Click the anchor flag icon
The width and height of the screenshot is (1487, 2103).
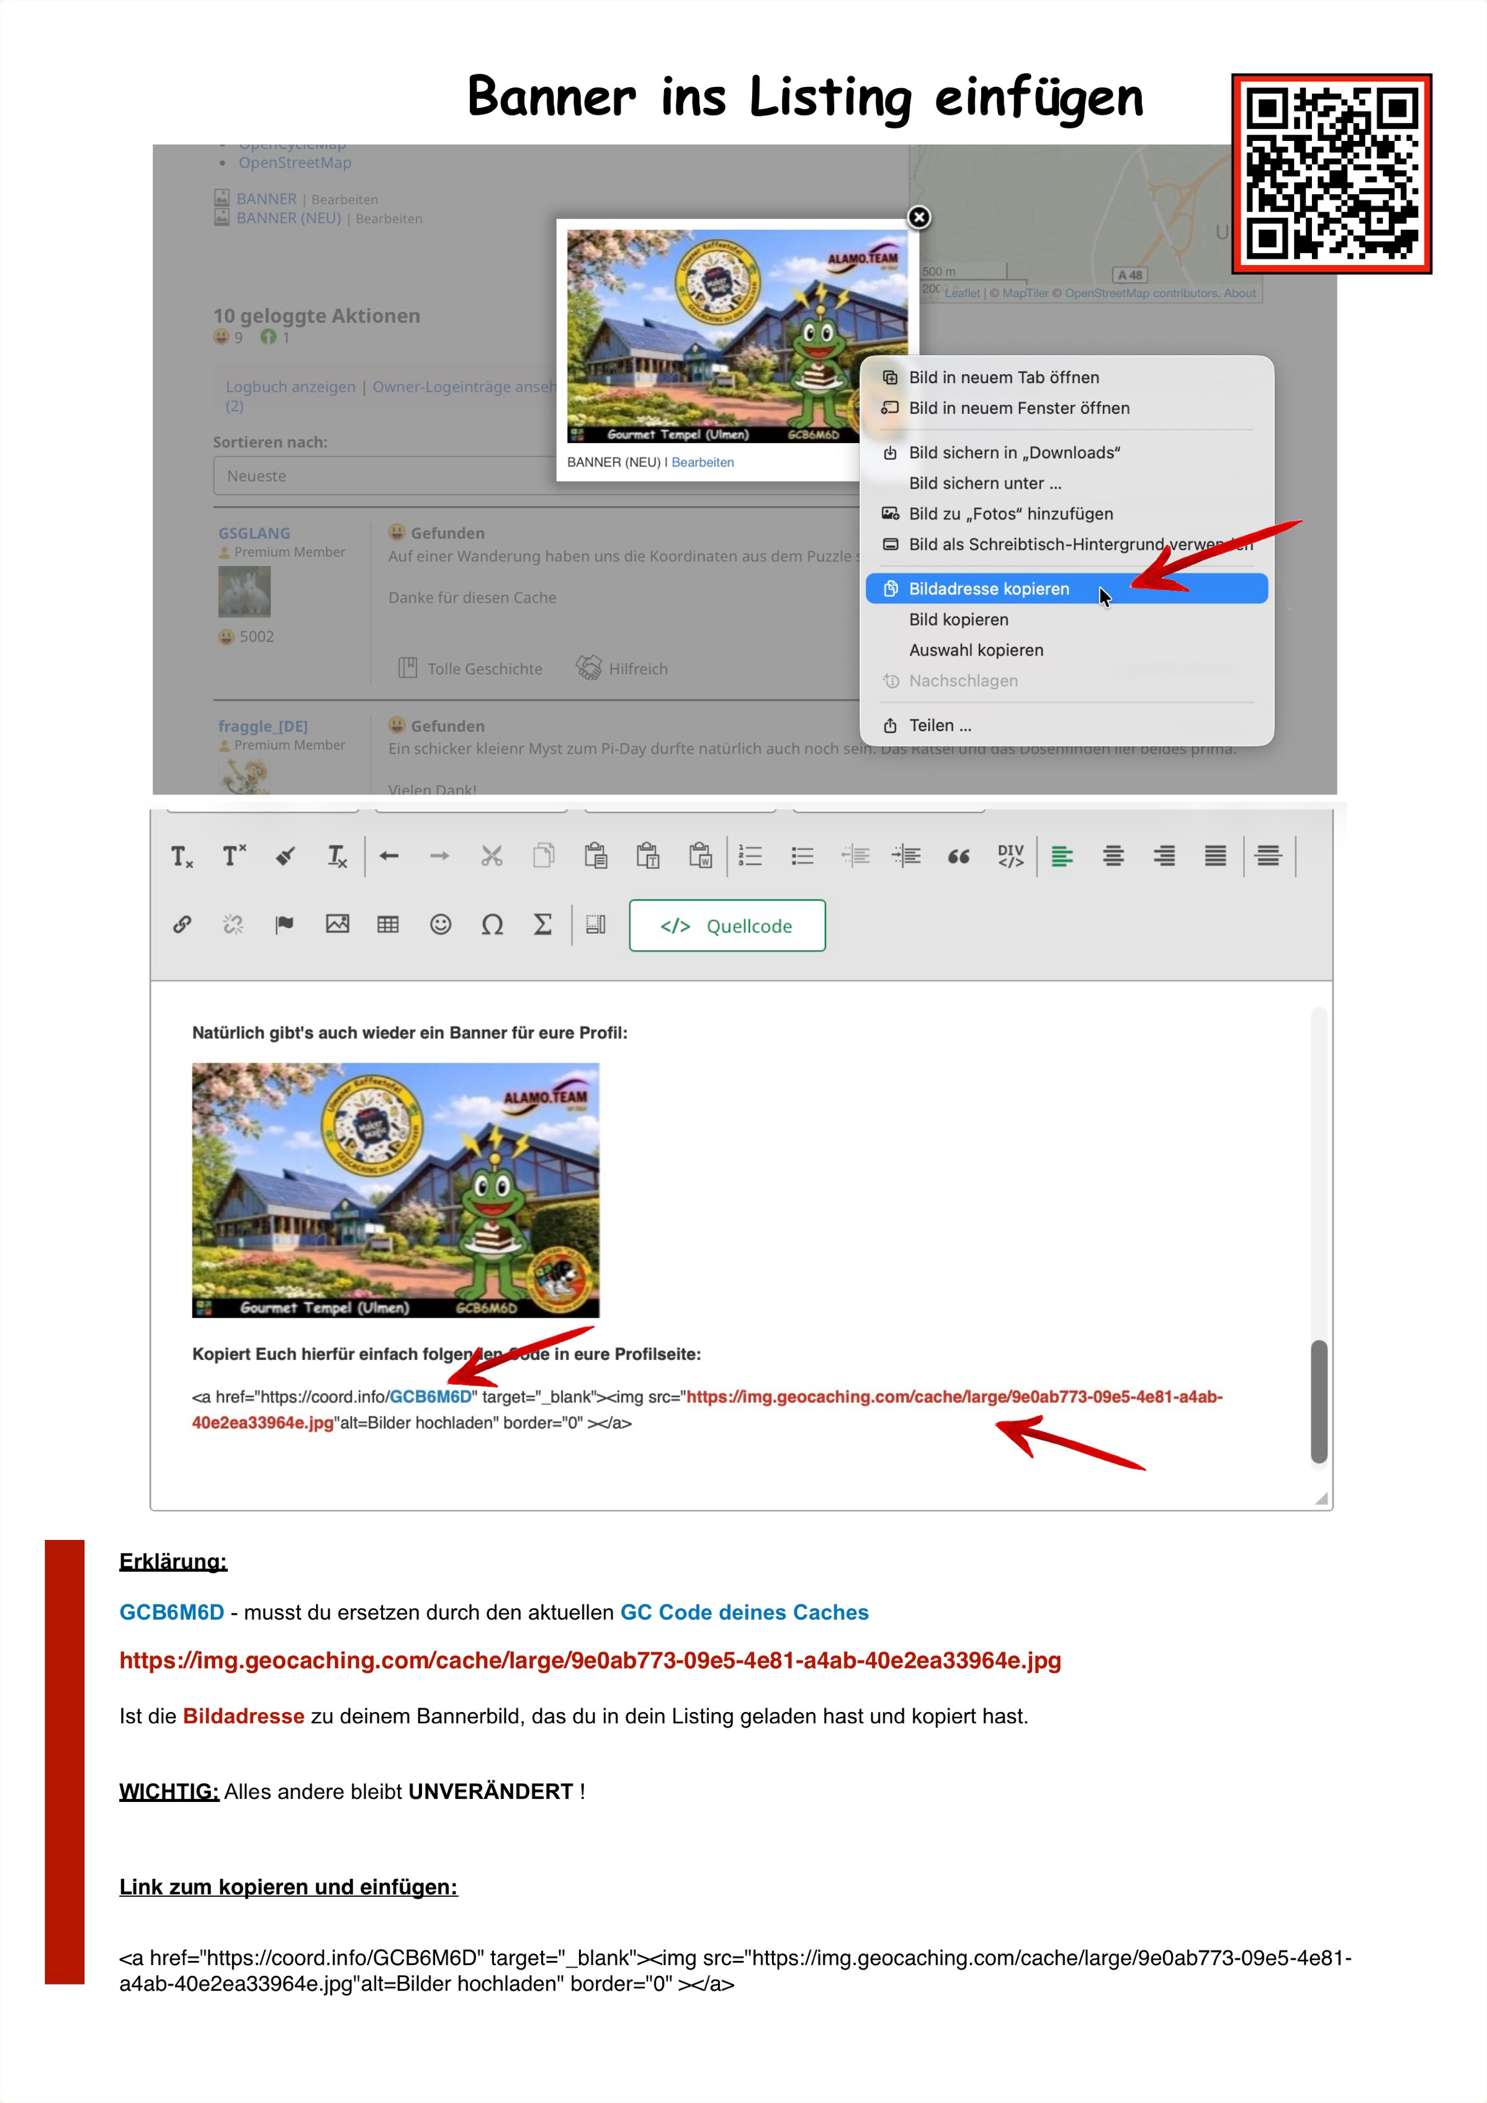[x=285, y=924]
